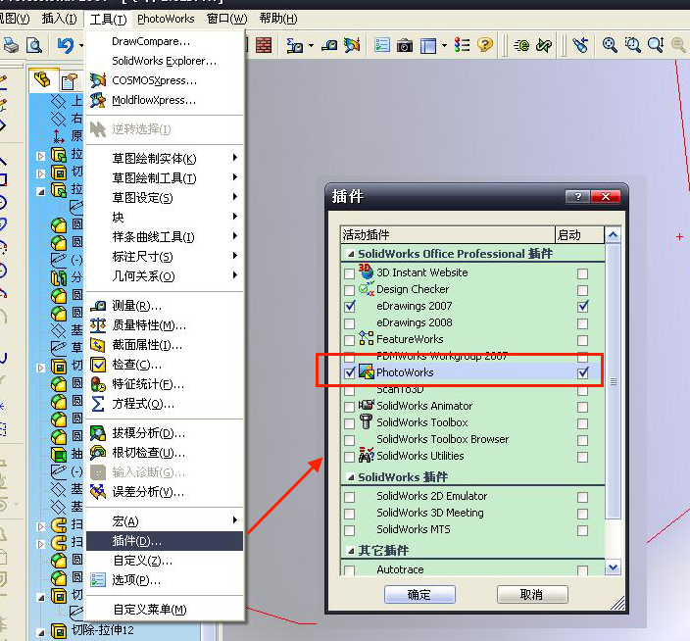
Task: Open 质量特性(M) mass properties
Action: click(x=149, y=325)
